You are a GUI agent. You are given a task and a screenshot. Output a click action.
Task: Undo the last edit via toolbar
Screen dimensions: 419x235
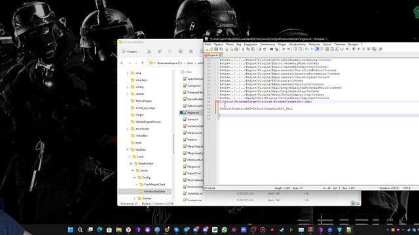[259, 49]
